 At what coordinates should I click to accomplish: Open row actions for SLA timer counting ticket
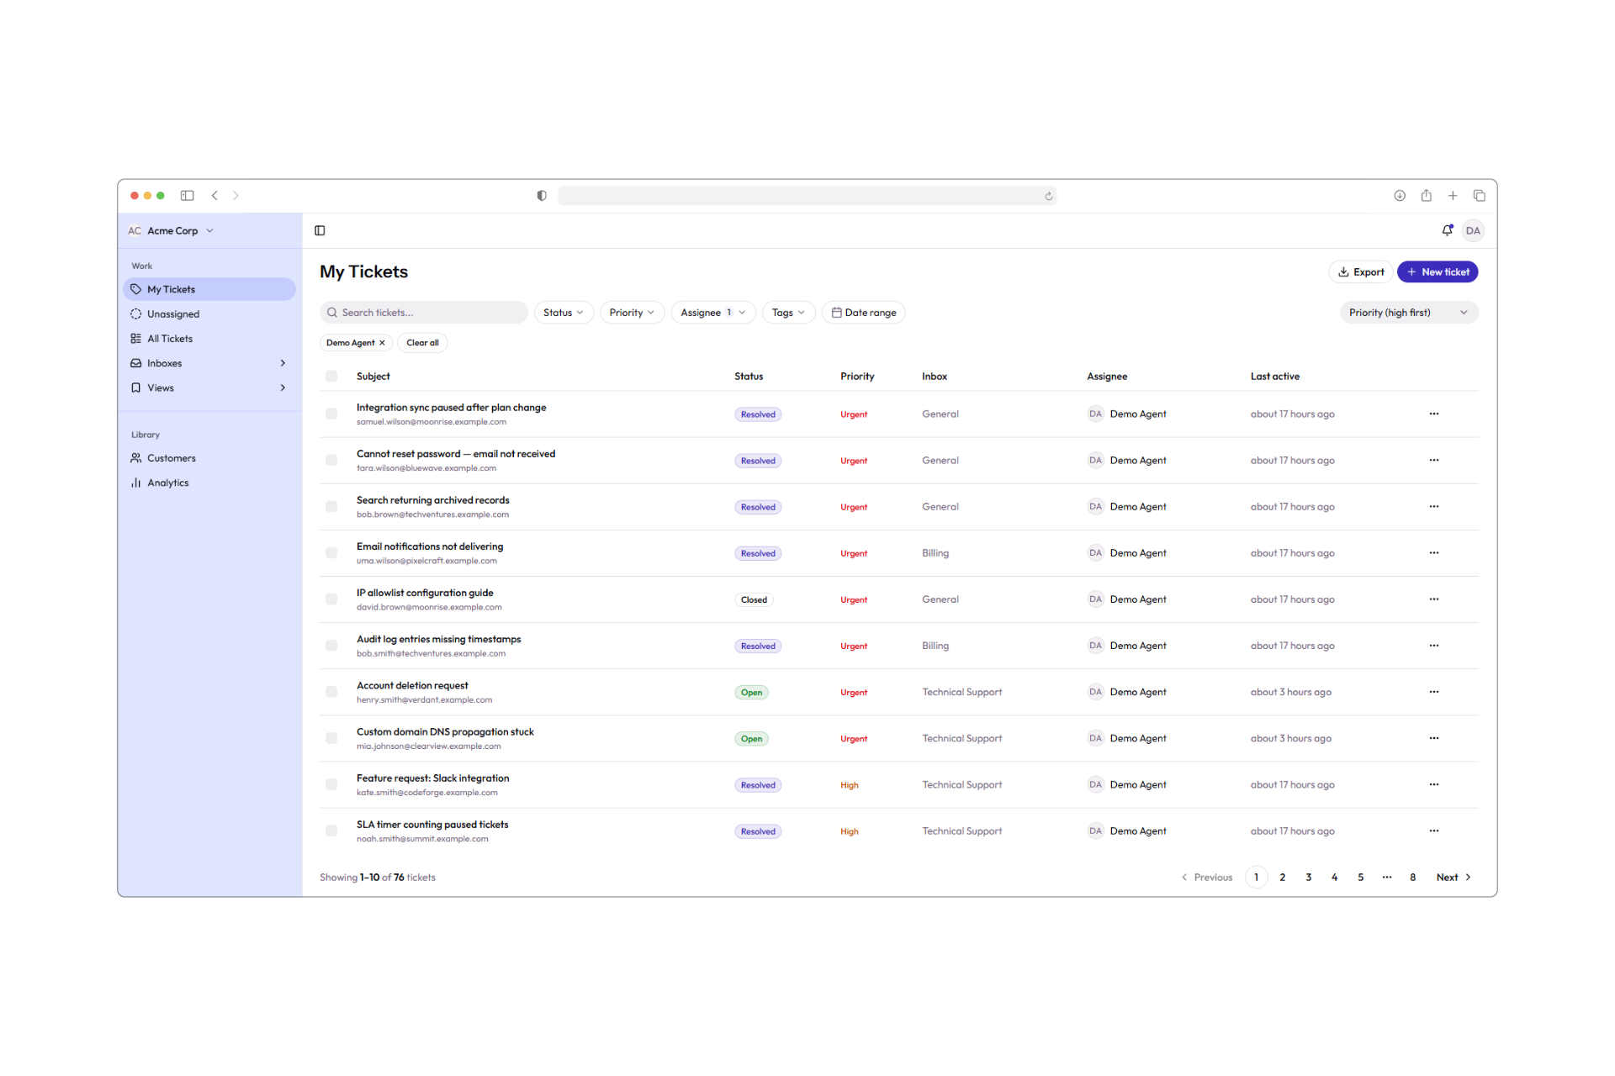[x=1434, y=831]
